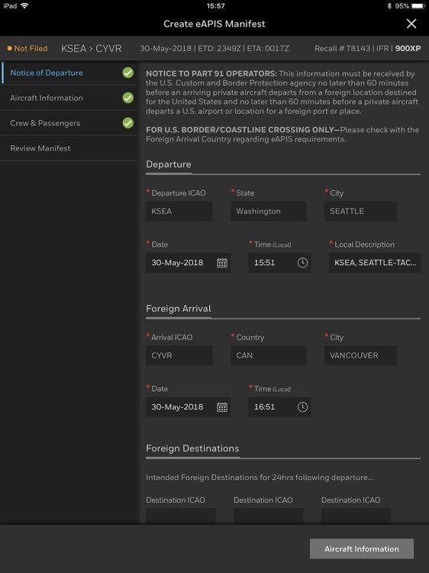Tap the Bluetooth status icon
429x573 pixels.
click(x=389, y=6)
